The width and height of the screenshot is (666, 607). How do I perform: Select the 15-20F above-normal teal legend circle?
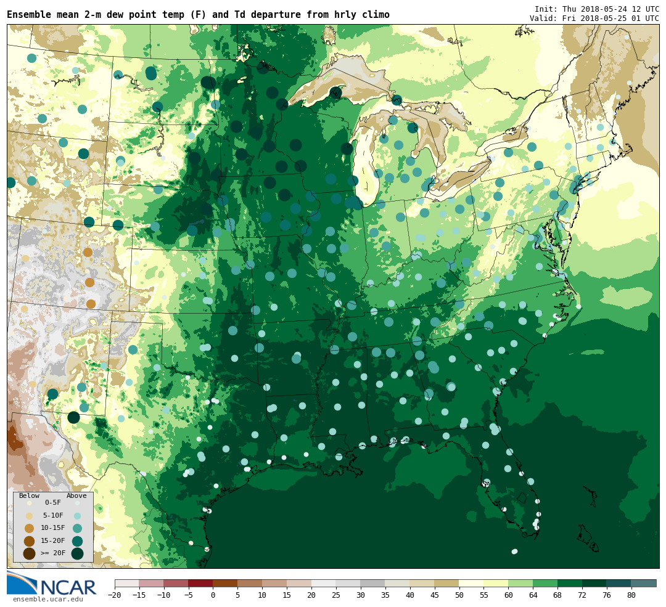77,541
